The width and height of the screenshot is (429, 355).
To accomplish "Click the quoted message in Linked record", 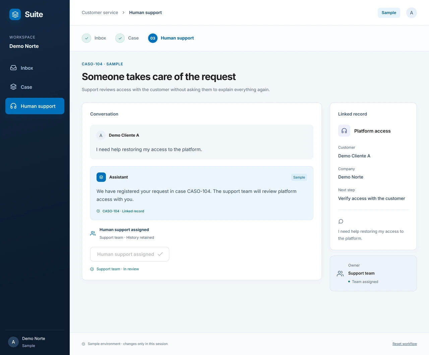I will coord(371,235).
